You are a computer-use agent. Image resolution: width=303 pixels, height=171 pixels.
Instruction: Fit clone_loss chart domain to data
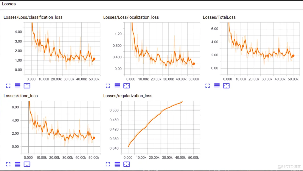point(27,164)
